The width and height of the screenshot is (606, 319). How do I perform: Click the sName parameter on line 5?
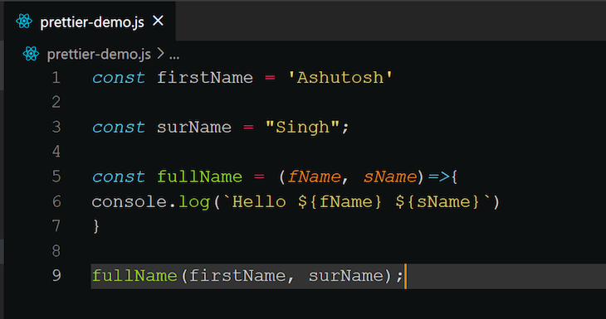390,176
